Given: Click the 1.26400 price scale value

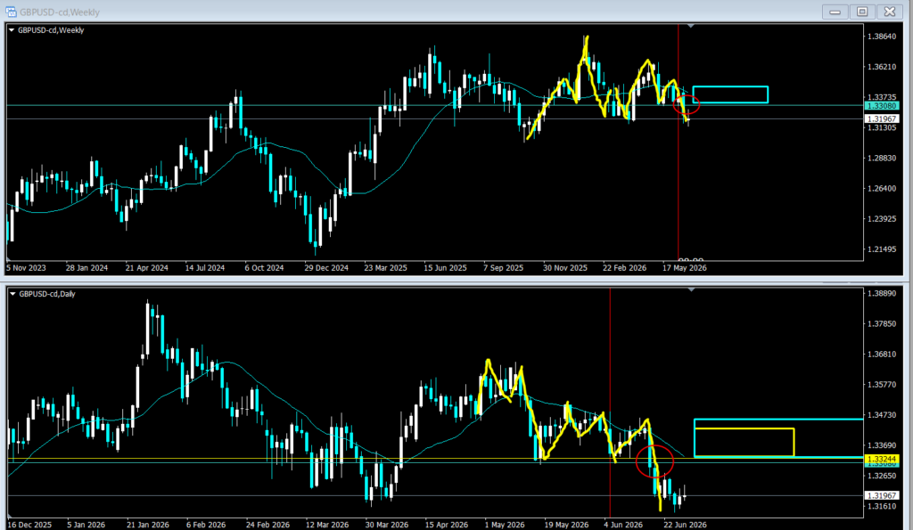Looking at the screenshot, I should click(x=882, y=189).
